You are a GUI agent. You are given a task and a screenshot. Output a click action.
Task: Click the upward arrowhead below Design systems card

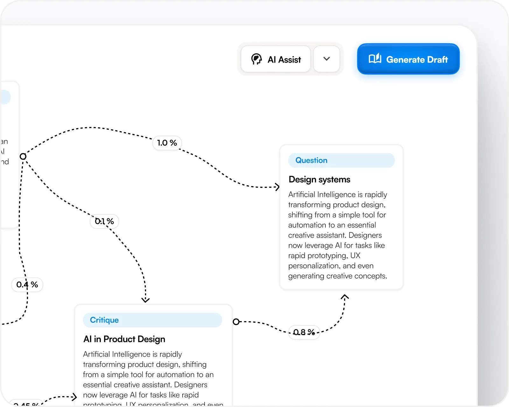tap(345, 297)
